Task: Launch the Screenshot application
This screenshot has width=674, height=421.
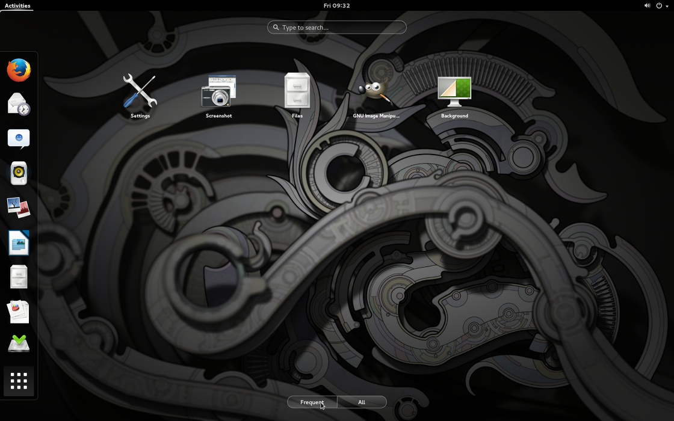Action: point(219,96)
